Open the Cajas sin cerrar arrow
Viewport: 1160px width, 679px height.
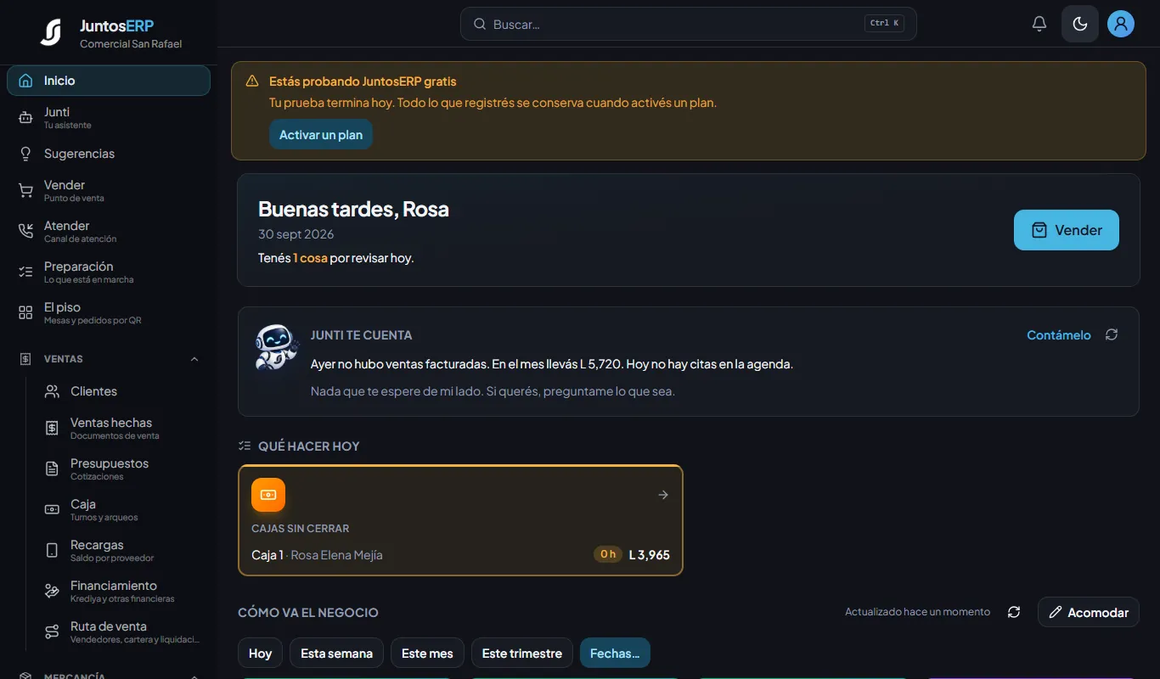coord(663,495)
